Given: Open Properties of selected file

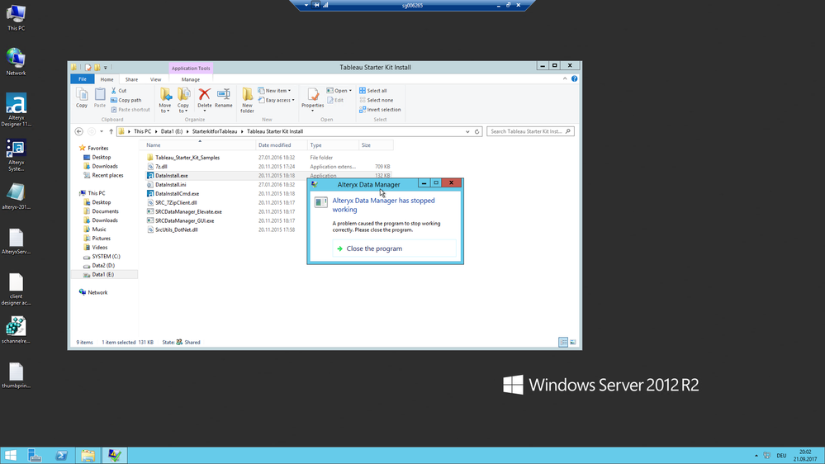Looking at the screenshot, I should 312,99.
